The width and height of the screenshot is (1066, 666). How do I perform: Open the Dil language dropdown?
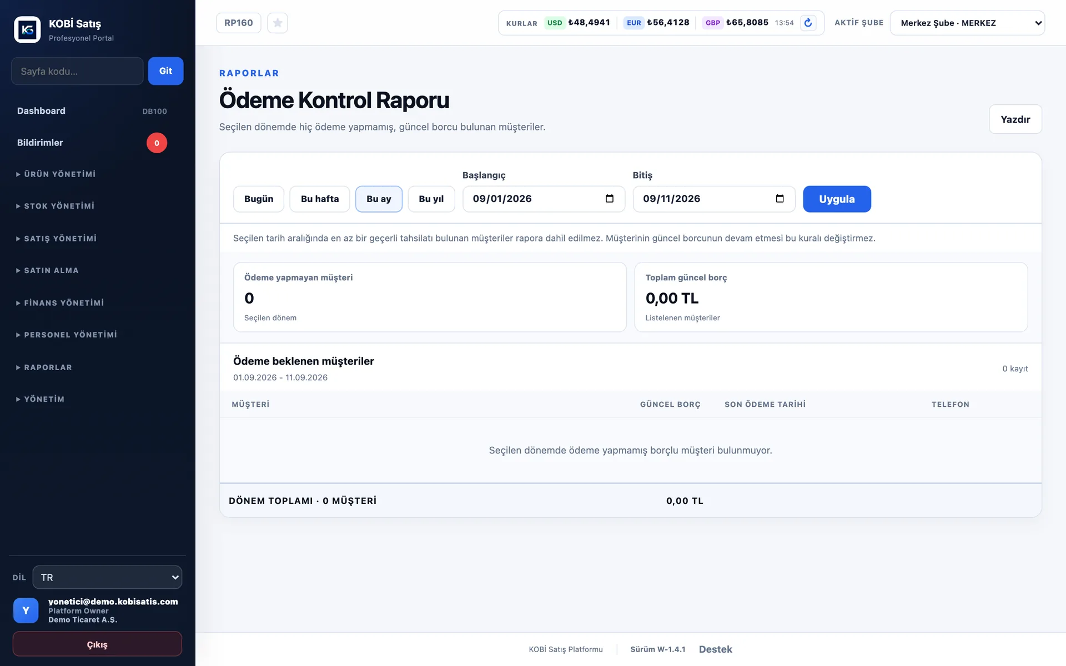(x=107, y=577)
